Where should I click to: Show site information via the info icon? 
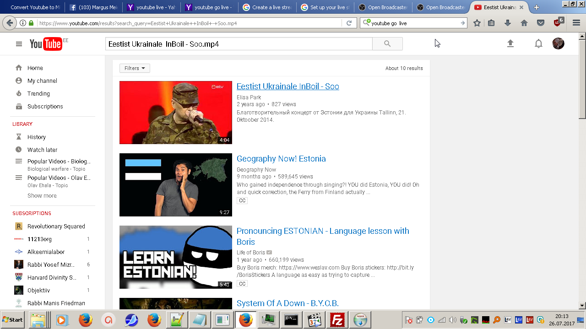[x=22, y=23]
